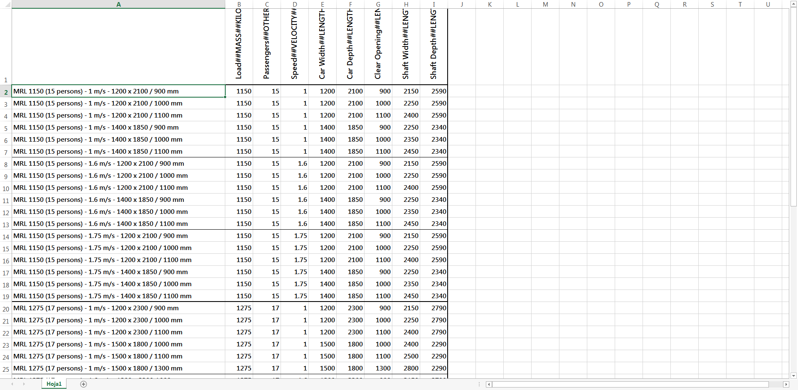Add a new sheet with plus icon

pos(84,384)
